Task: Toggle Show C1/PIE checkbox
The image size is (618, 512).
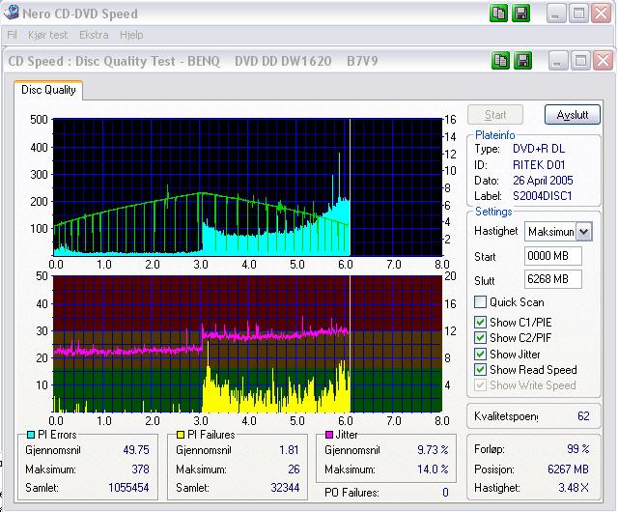Action: point(480,323)
